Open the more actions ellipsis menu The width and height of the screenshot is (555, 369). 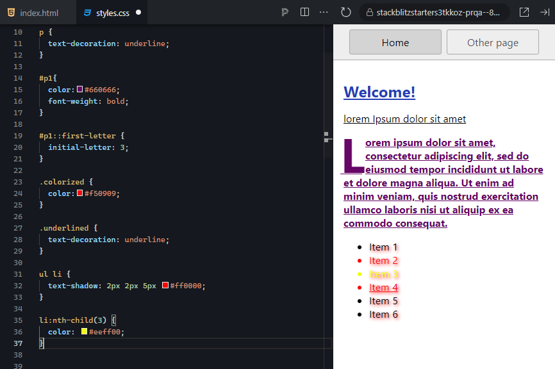tap(324, 12)
